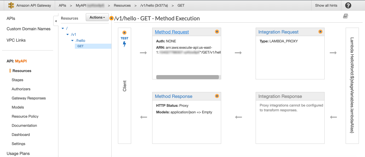The width and height of the screenshot is (365, 157).
Task: Click the hint dot beside the page title
Action: pyautogui.click(x=111, y=18)
